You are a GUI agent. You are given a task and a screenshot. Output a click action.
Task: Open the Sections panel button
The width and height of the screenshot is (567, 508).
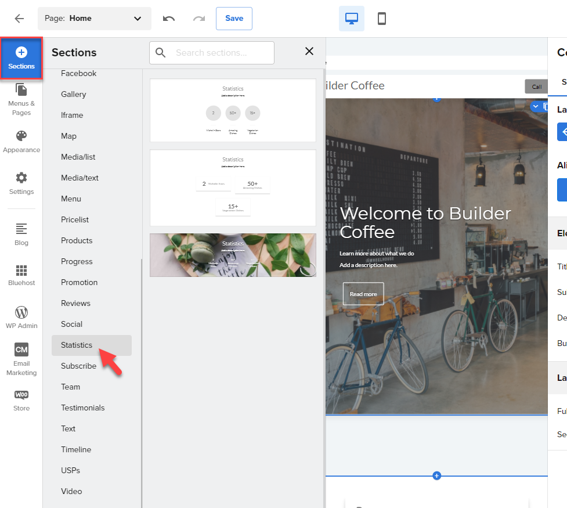21,58
